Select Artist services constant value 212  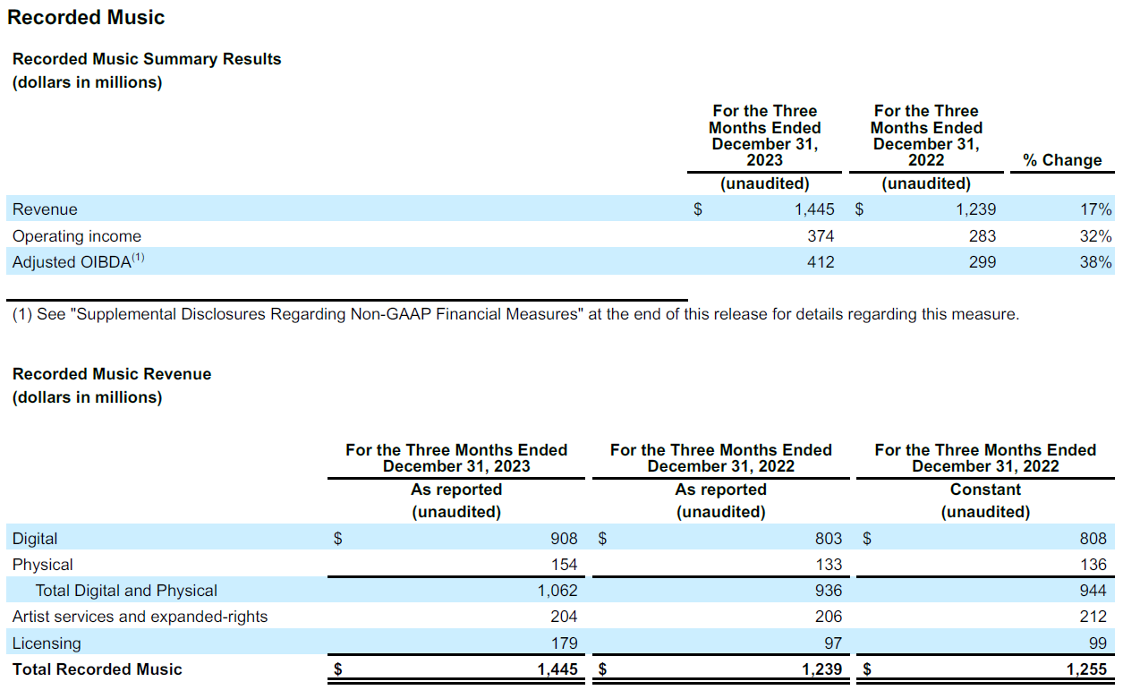pos(1093,617)
